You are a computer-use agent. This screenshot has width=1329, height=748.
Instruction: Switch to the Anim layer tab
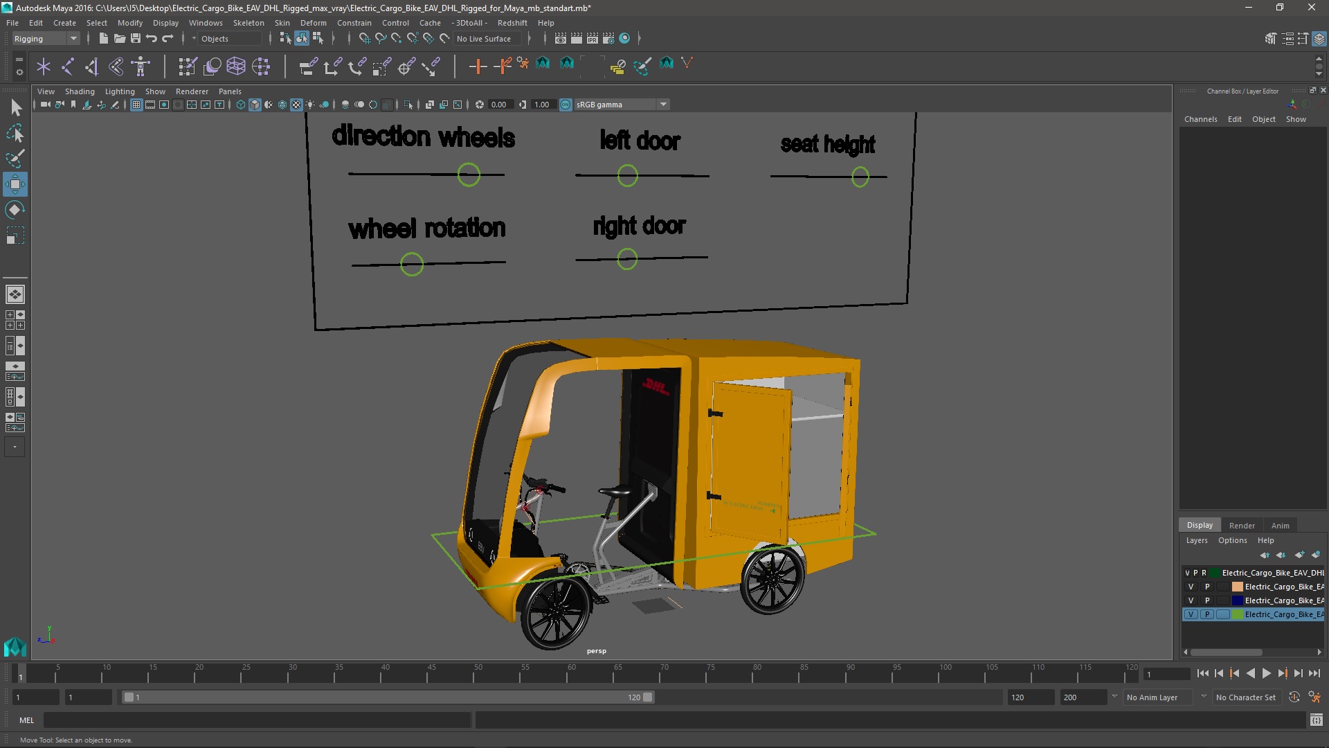1280,526
